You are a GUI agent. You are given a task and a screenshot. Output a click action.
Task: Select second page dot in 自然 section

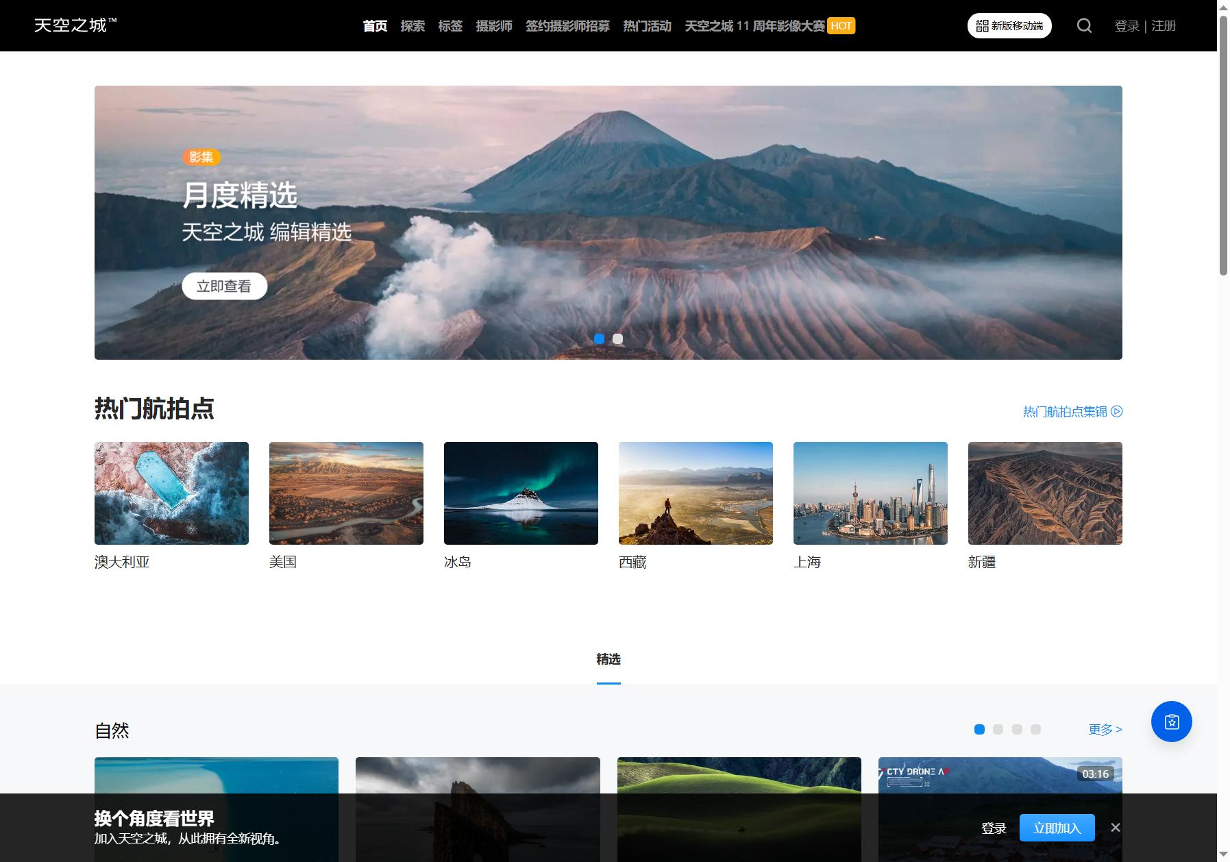[998, 730]
